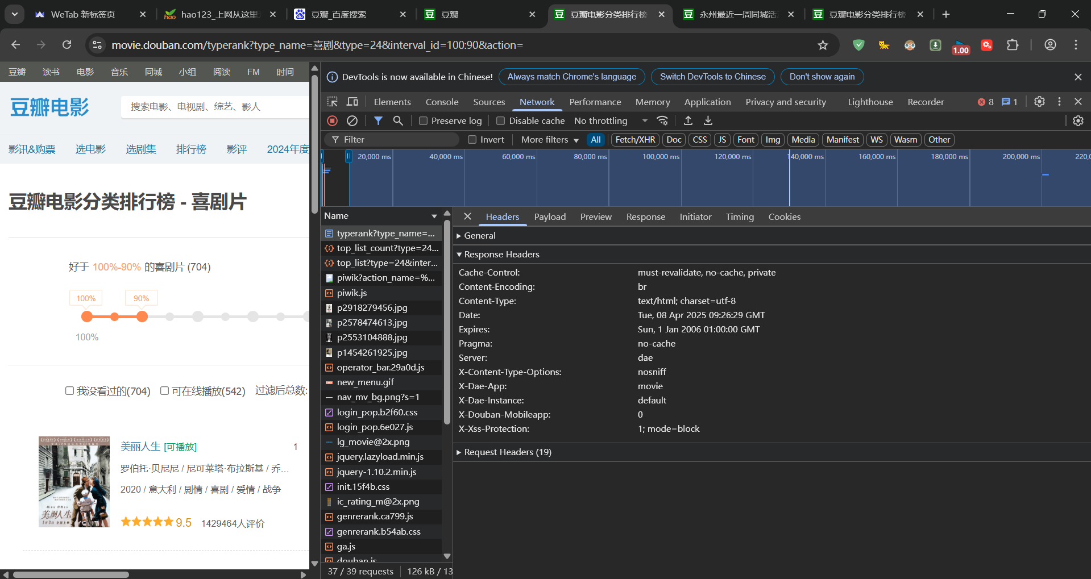Go back in browser history

[x=16, y=45]
